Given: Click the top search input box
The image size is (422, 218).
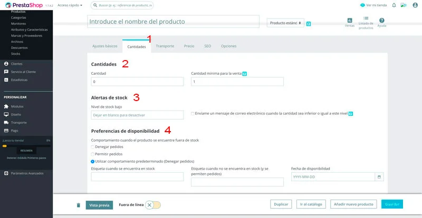Looking at the screenshot, I should click(x=122, y=5).
